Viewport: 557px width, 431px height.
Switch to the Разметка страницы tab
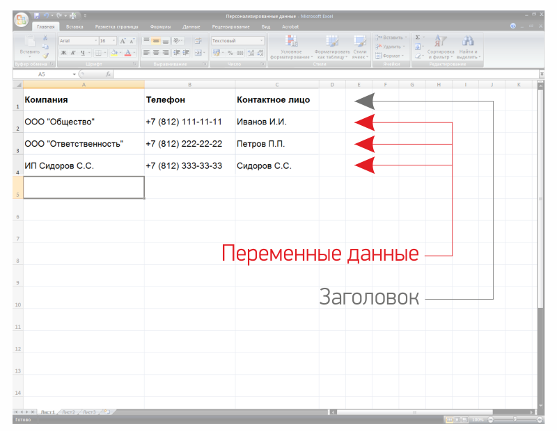[116, 26]
